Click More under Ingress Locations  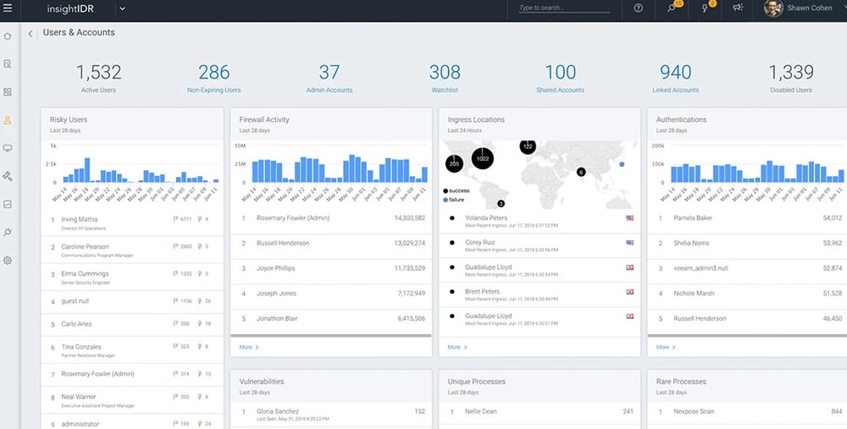click(457, 347)
